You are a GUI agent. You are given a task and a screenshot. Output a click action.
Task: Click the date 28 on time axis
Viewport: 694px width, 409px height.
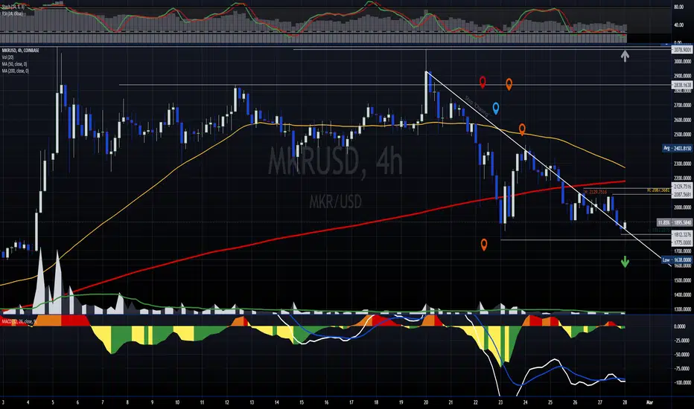(625, 402)
